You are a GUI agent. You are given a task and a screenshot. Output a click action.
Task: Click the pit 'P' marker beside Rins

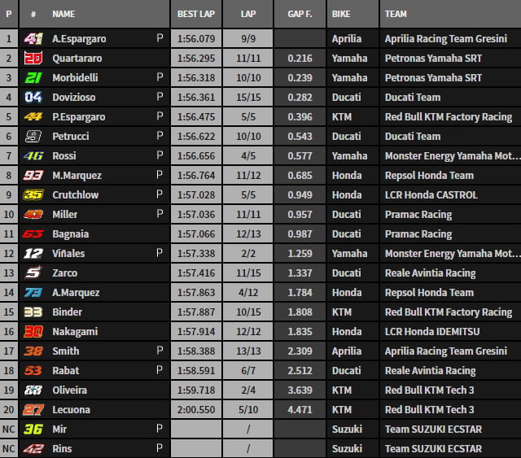(x=160, y=449)
